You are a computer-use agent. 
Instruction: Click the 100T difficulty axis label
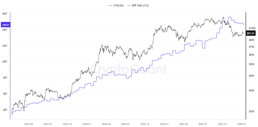tap(4, 62)
